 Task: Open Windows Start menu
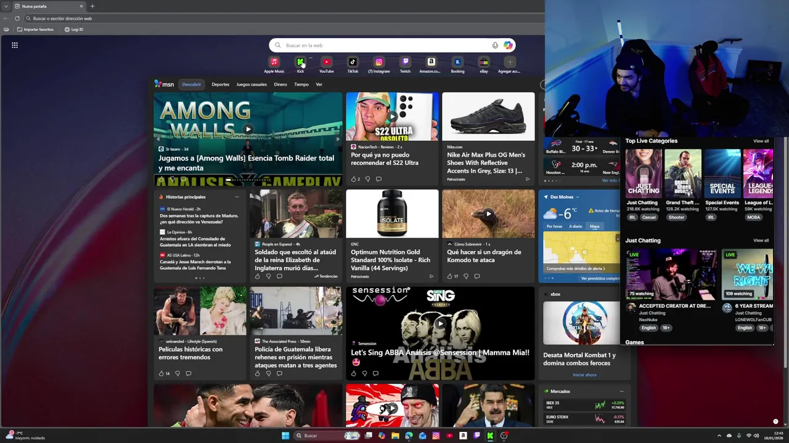click(285, 436)
